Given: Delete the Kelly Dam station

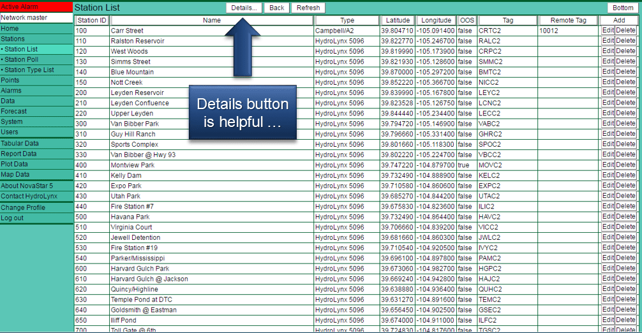Looking at the screenshot, I should tap(625, 175).
